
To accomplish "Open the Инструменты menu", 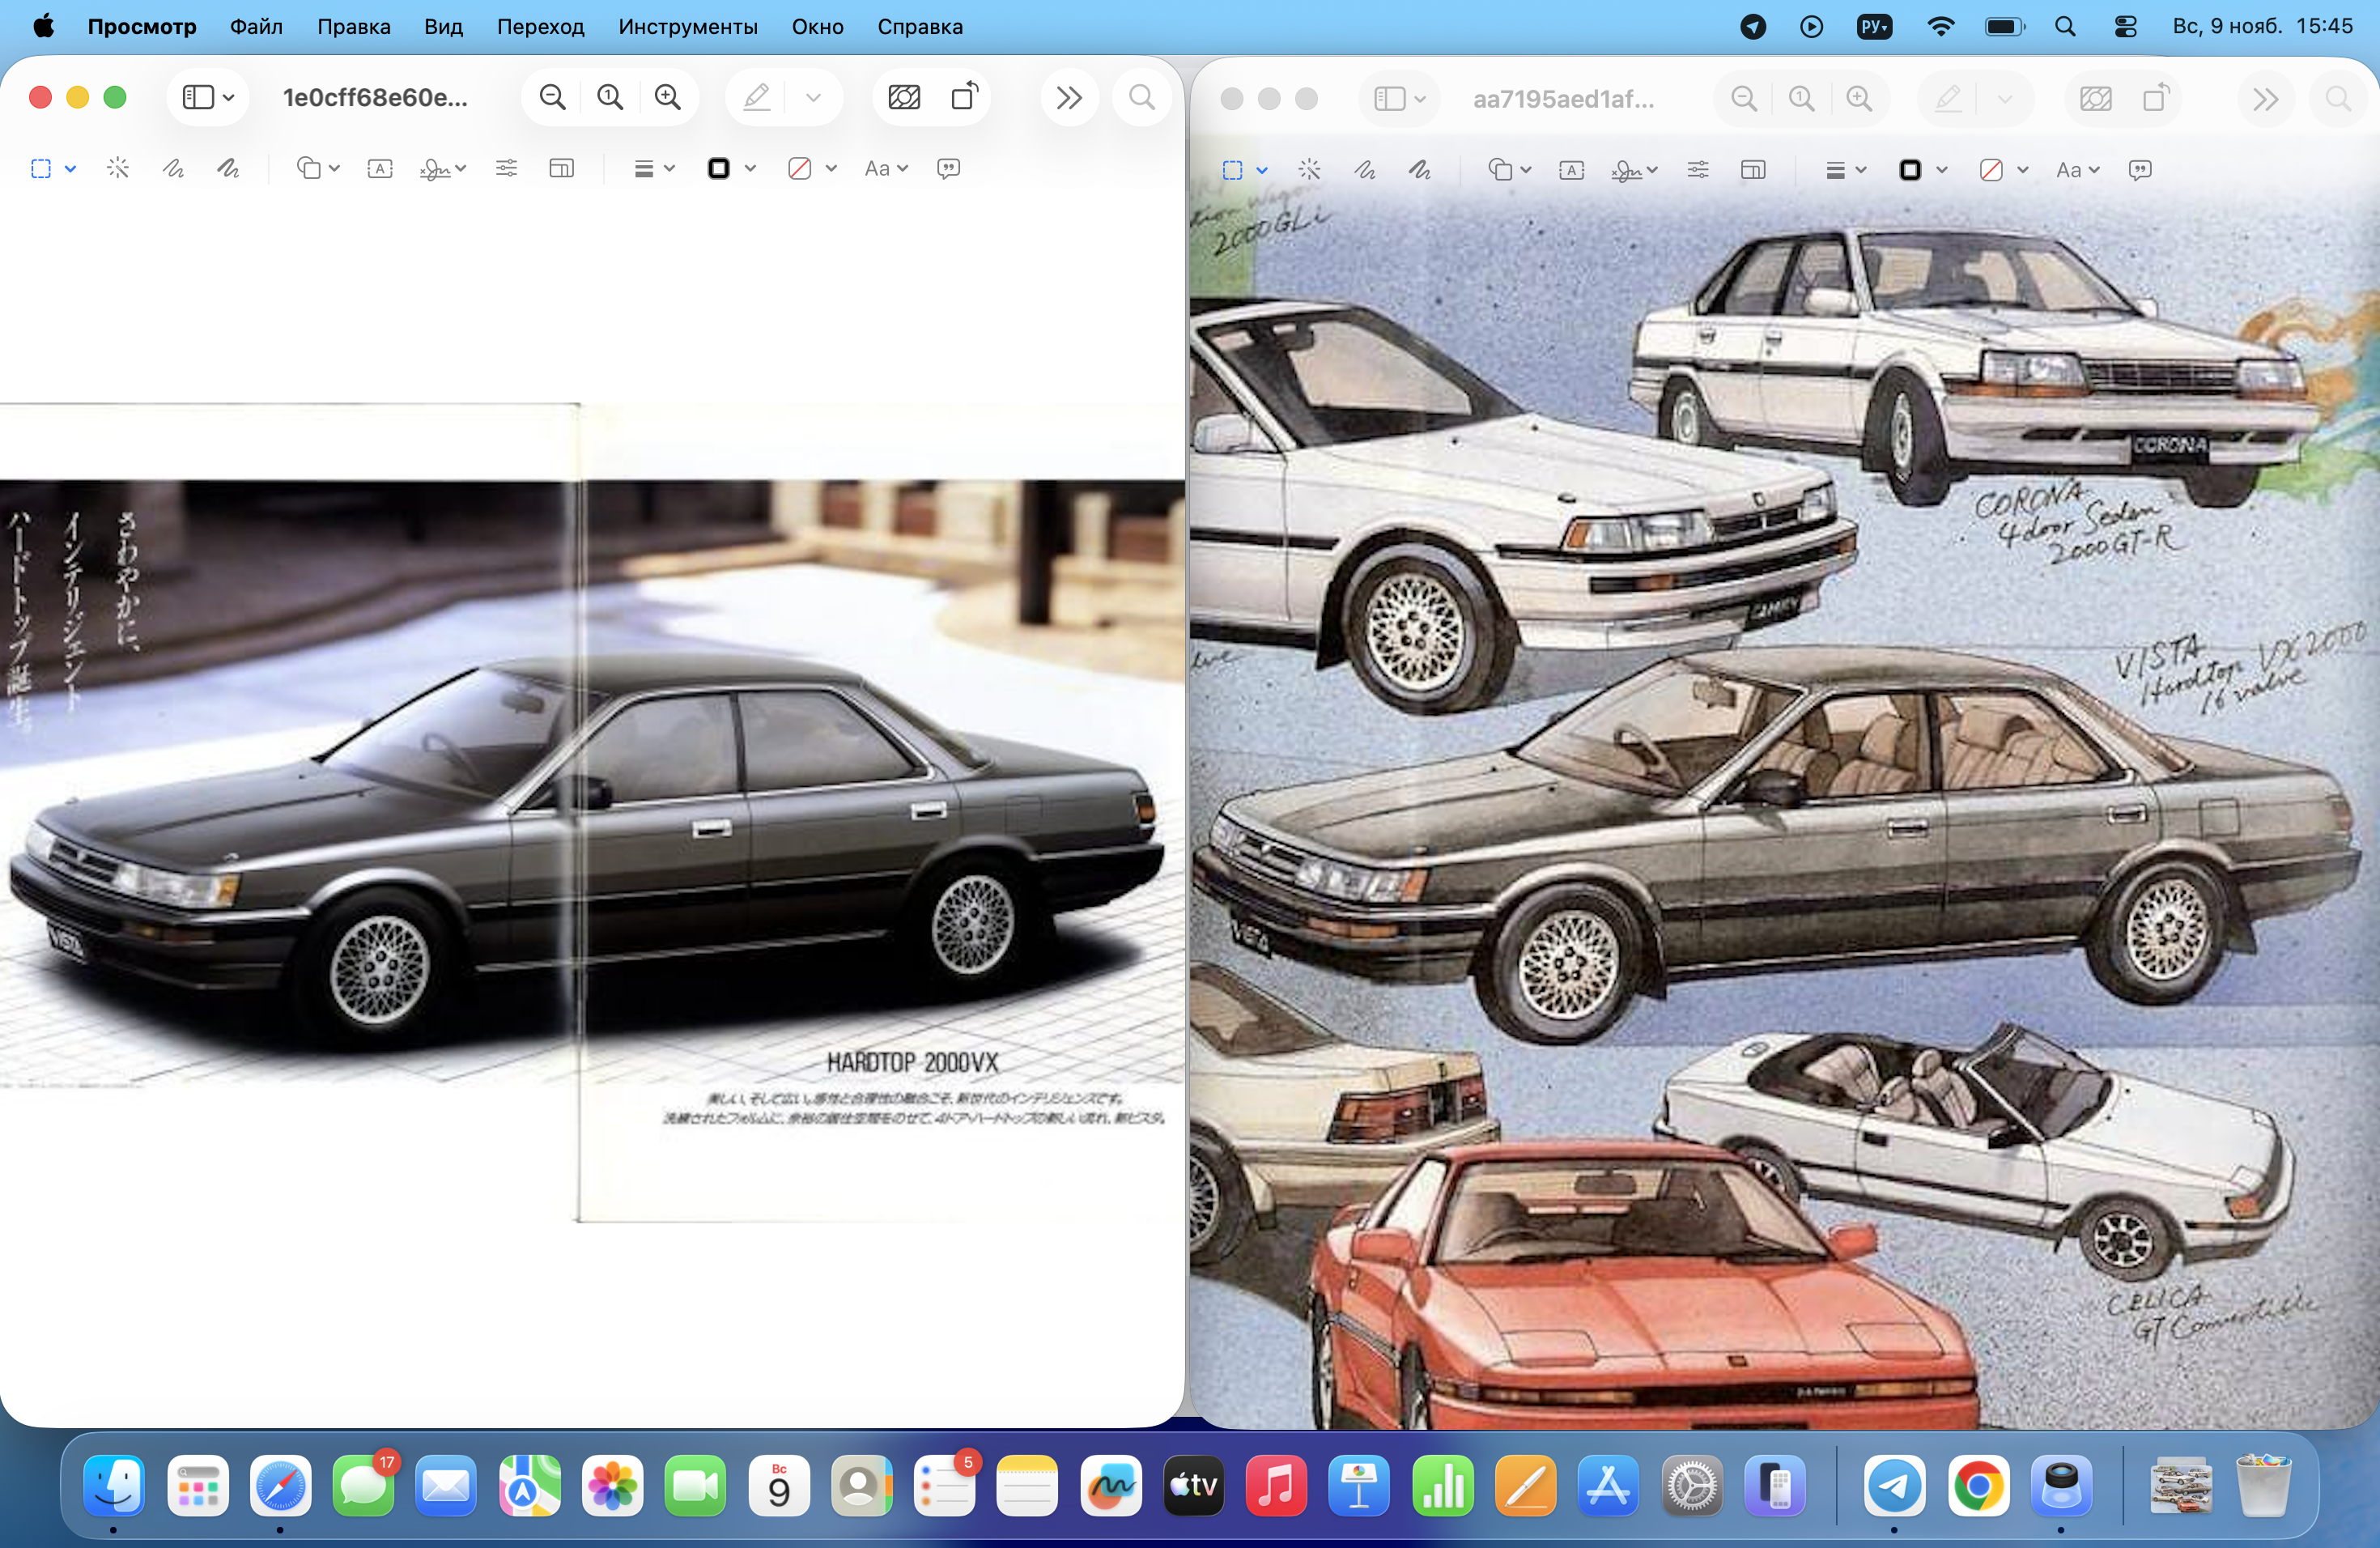I will pos(688,27).
